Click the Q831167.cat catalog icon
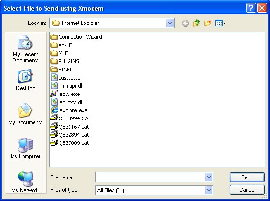Screen dimensions: 270x201 click(x=54, y=126)
